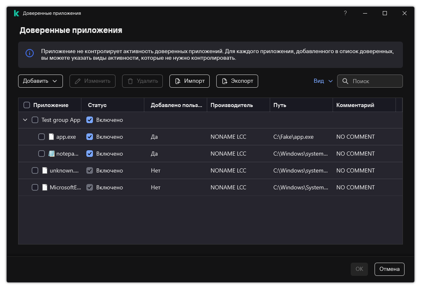Click the app.exe file icon
Viewport: 421px width, 289px height.
point(51,137)
